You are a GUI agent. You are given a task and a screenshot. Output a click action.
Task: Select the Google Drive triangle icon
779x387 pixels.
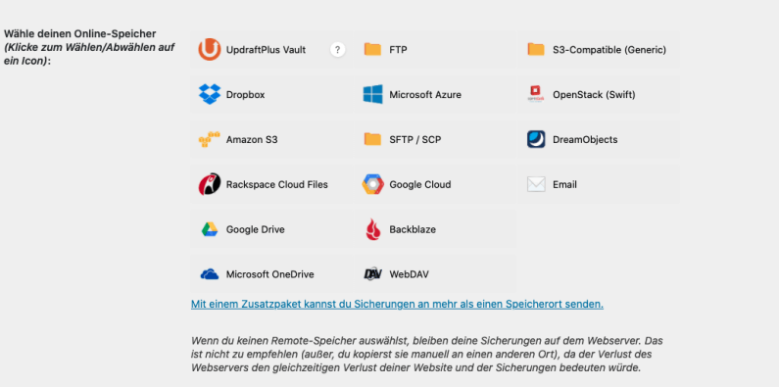point(209,229)
